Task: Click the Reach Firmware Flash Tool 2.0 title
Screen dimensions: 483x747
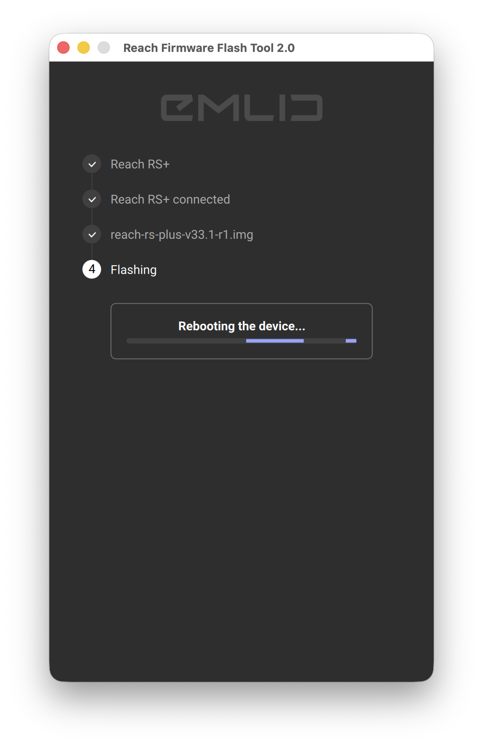Action: pos(209,48)
